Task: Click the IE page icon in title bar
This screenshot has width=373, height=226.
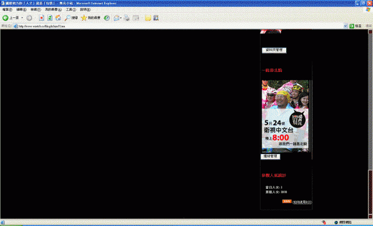Action: pos(2,3)
